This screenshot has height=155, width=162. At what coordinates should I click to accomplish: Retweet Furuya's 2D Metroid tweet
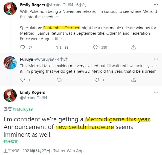point(59,80)
